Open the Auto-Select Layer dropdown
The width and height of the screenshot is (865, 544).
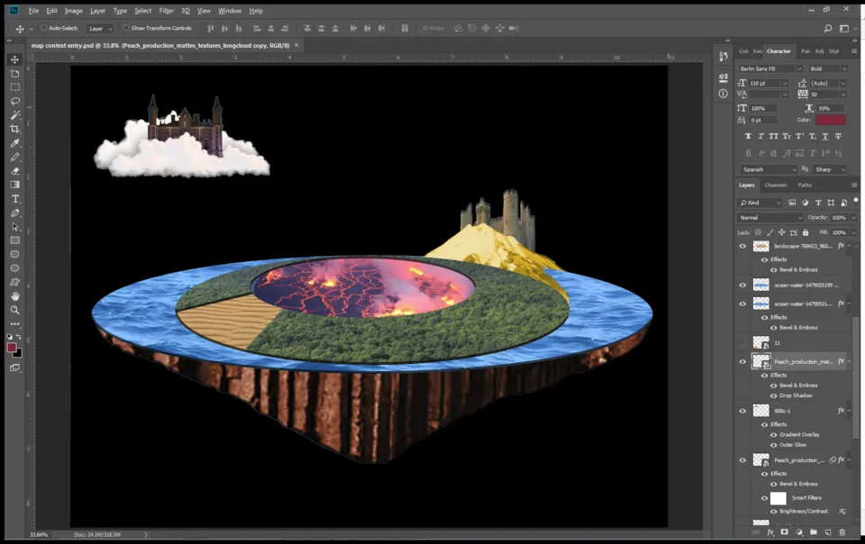100,29
